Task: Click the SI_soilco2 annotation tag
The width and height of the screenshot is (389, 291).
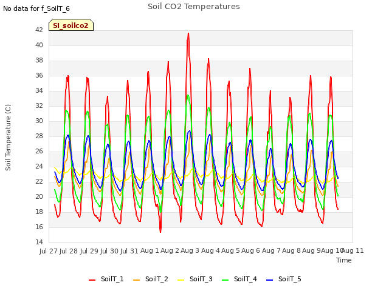Action: coord(71,25)
